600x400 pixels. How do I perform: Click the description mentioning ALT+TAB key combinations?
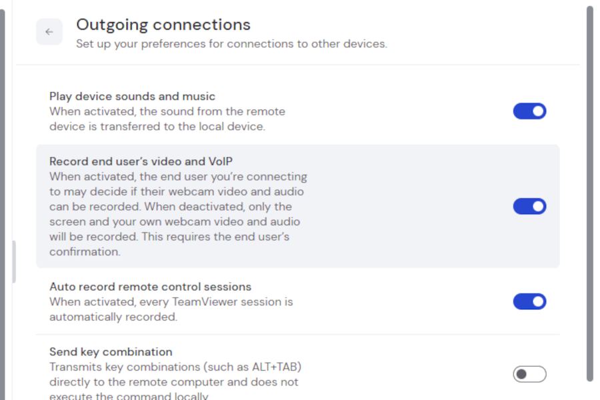tap(176, 374)
